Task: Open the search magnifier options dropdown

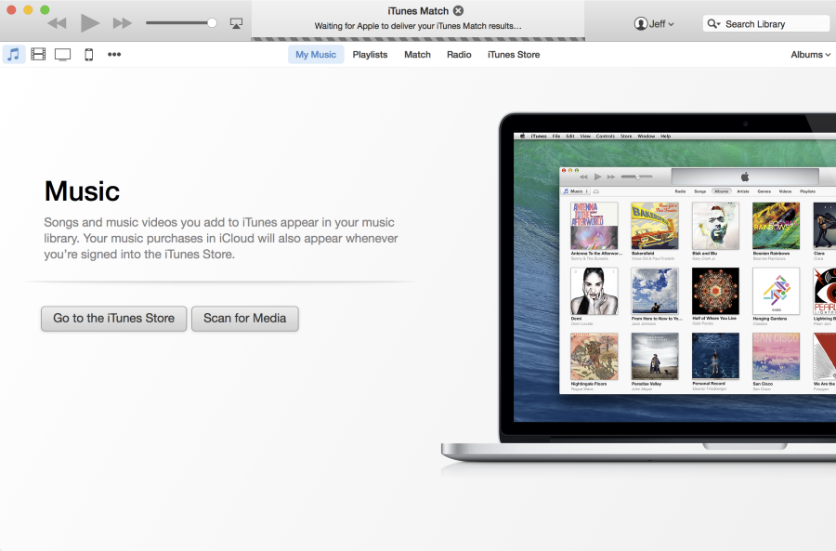Action: click(714, 24)
